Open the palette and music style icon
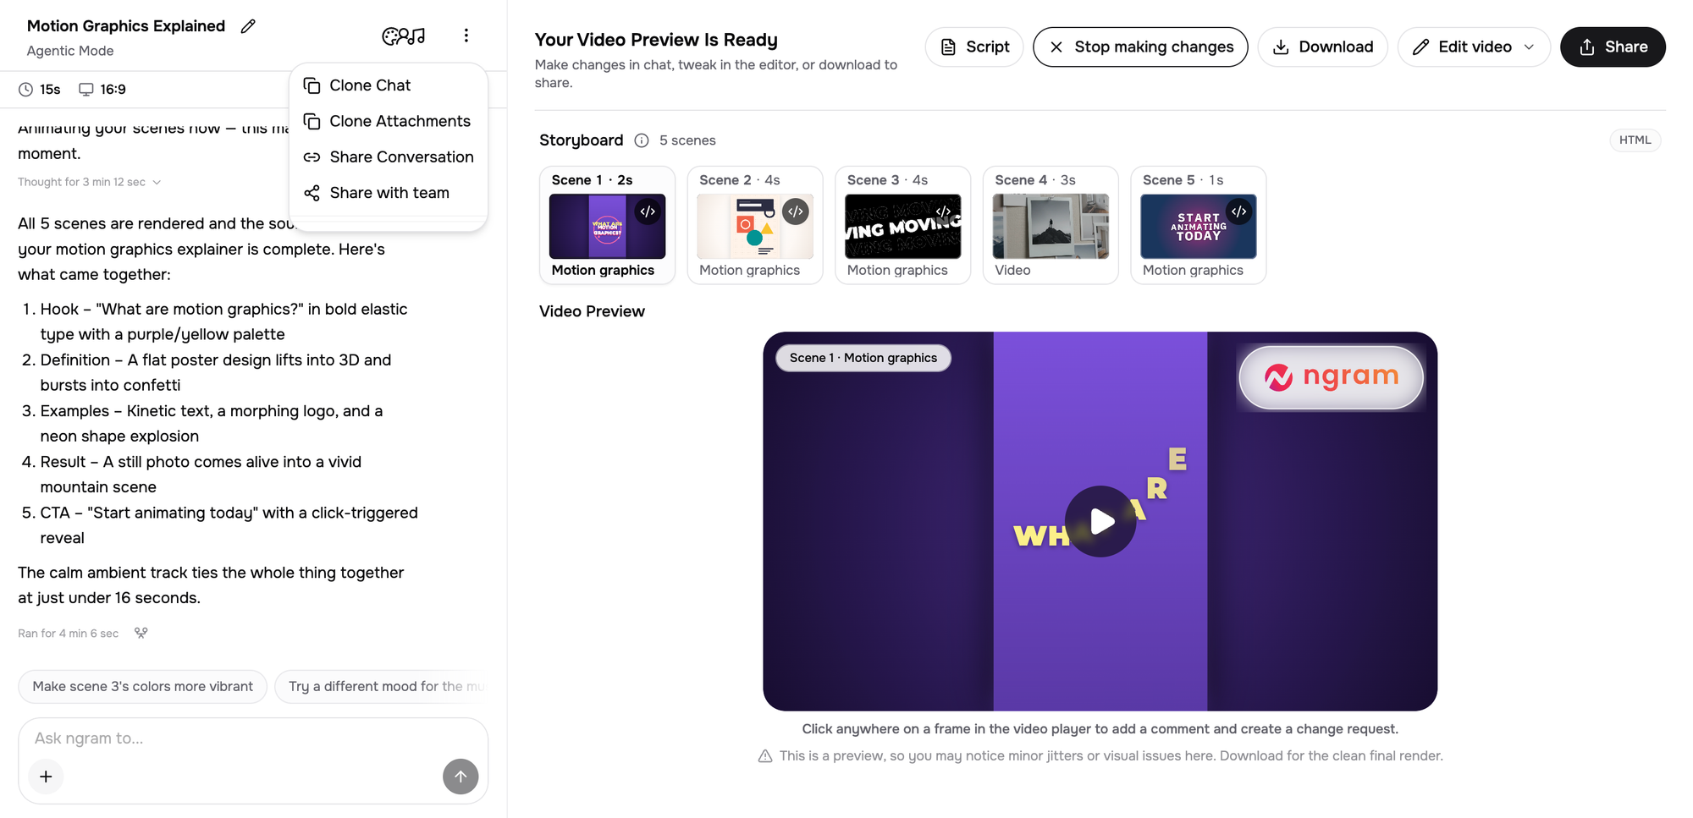This screenshot has height=818, width=1693. point(404,36)
